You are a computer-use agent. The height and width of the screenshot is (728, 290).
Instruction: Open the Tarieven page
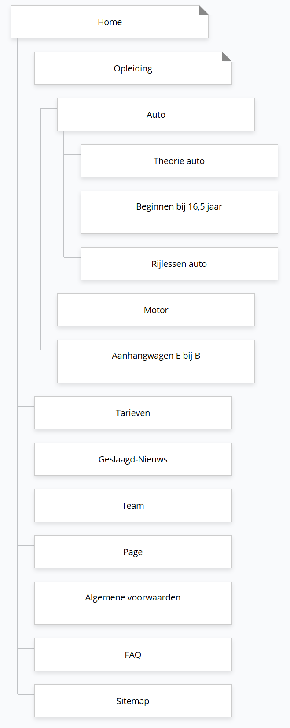pyautogui.click(x=133, y=413)
